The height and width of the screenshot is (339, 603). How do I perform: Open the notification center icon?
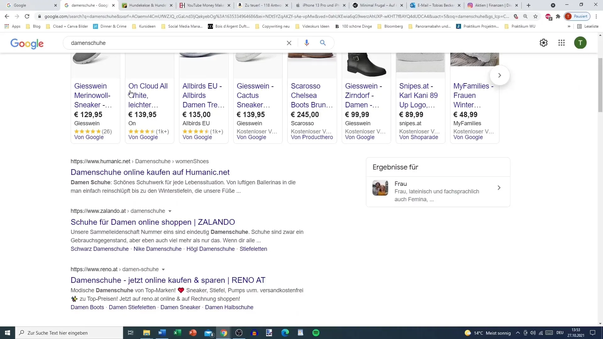tap(593, 333)
